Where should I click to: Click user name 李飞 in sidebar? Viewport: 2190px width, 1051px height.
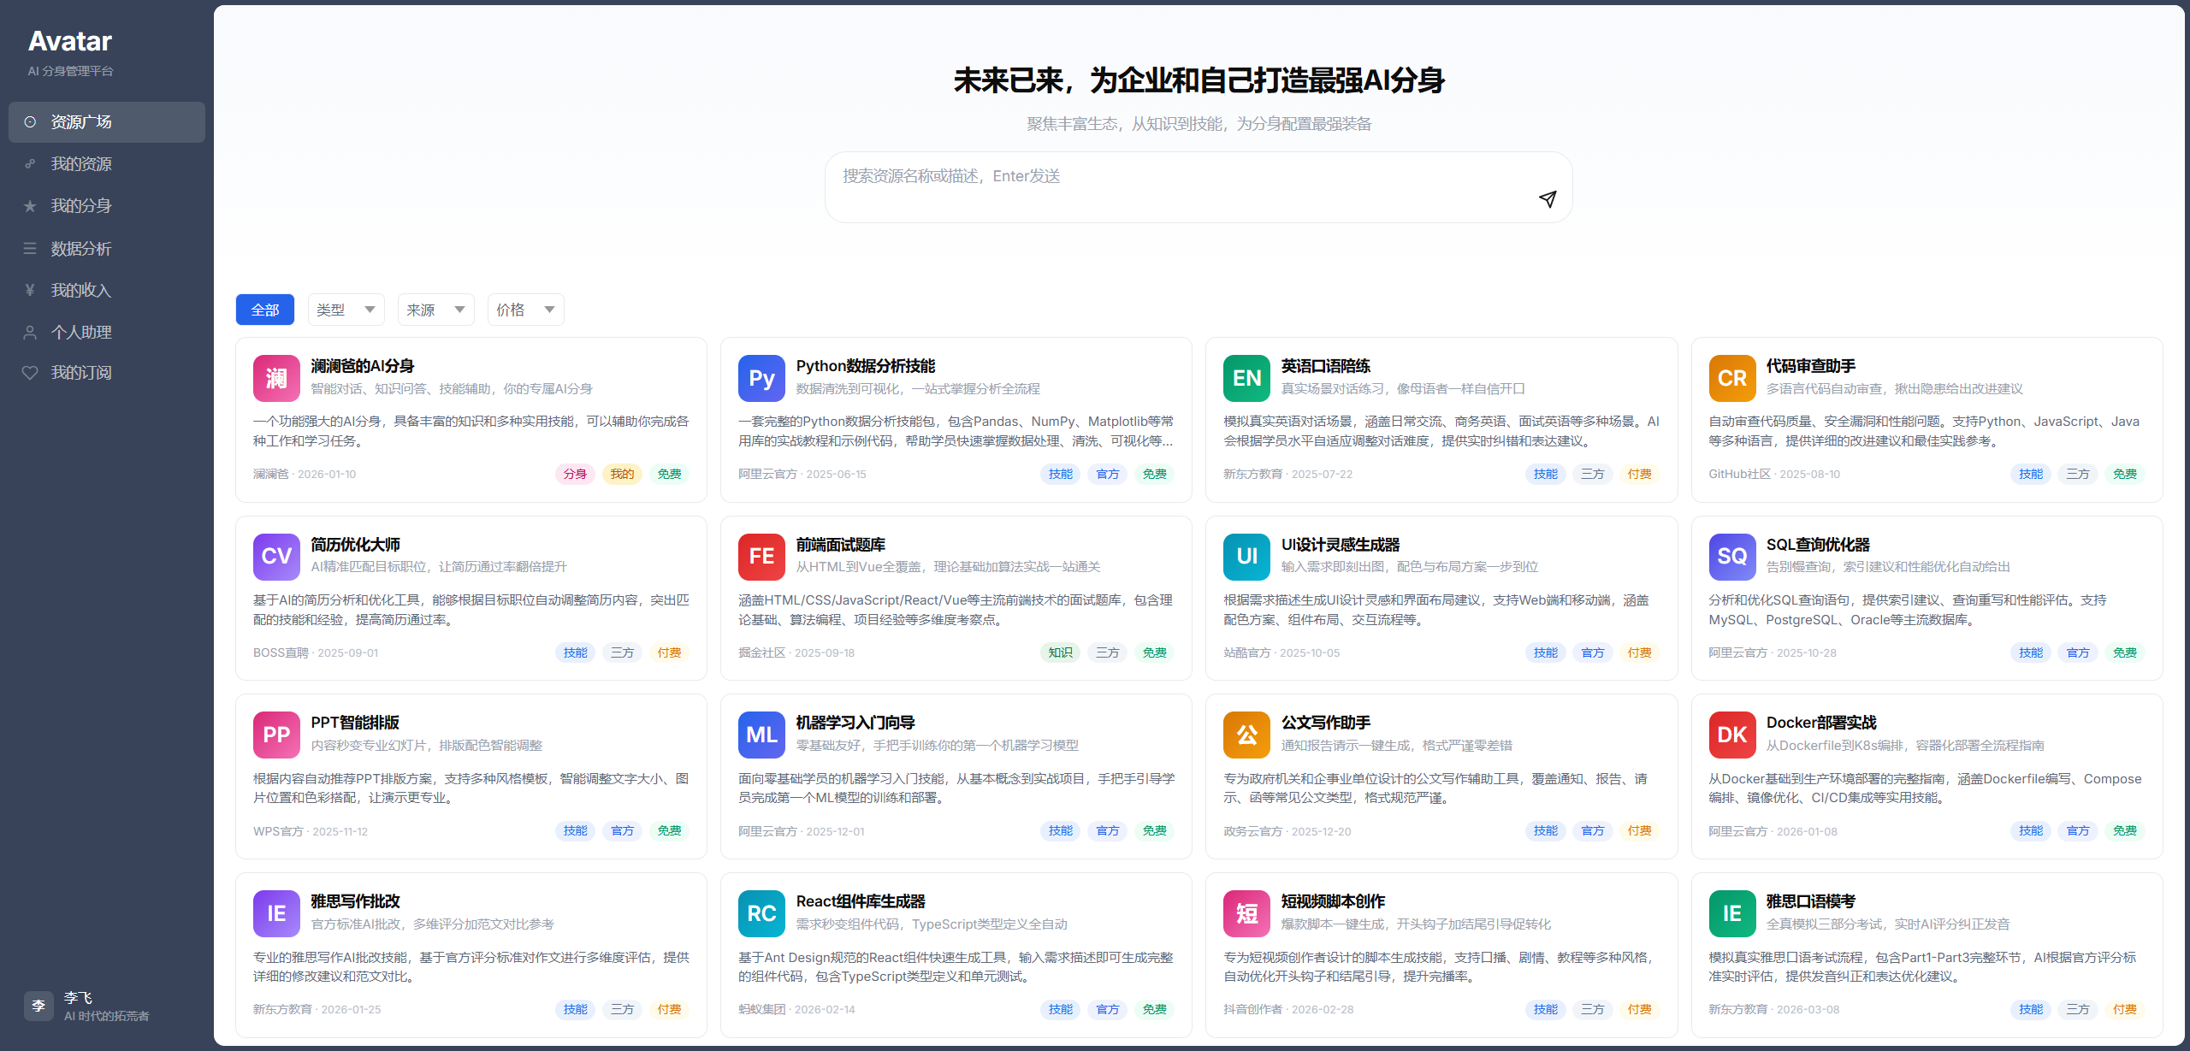coord(78,998)
